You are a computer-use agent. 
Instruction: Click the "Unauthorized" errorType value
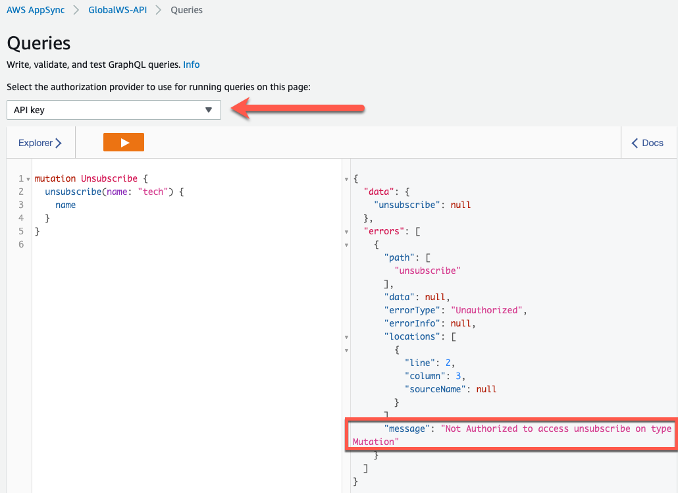click(x=483, y=310)
